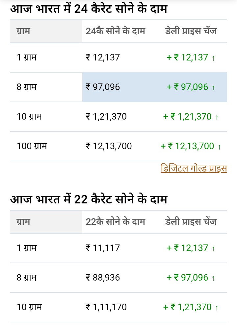Click up arrow in 22 carat 10 ग्राम row

217,308
